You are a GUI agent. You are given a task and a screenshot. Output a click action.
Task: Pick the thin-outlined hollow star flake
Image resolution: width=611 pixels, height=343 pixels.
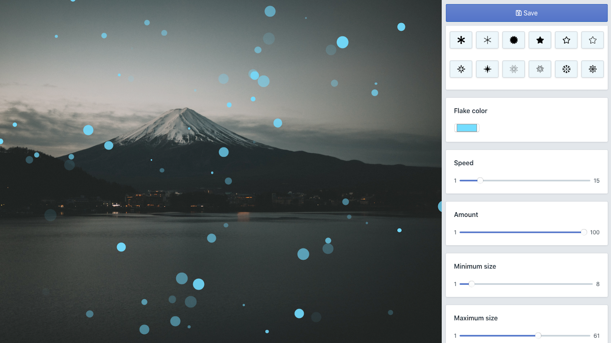593,40
